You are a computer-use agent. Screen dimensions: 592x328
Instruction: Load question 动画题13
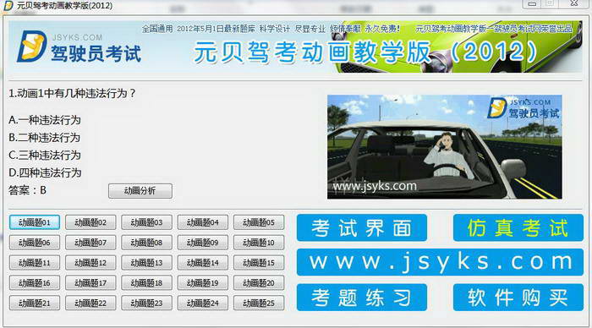pos(146,263)
